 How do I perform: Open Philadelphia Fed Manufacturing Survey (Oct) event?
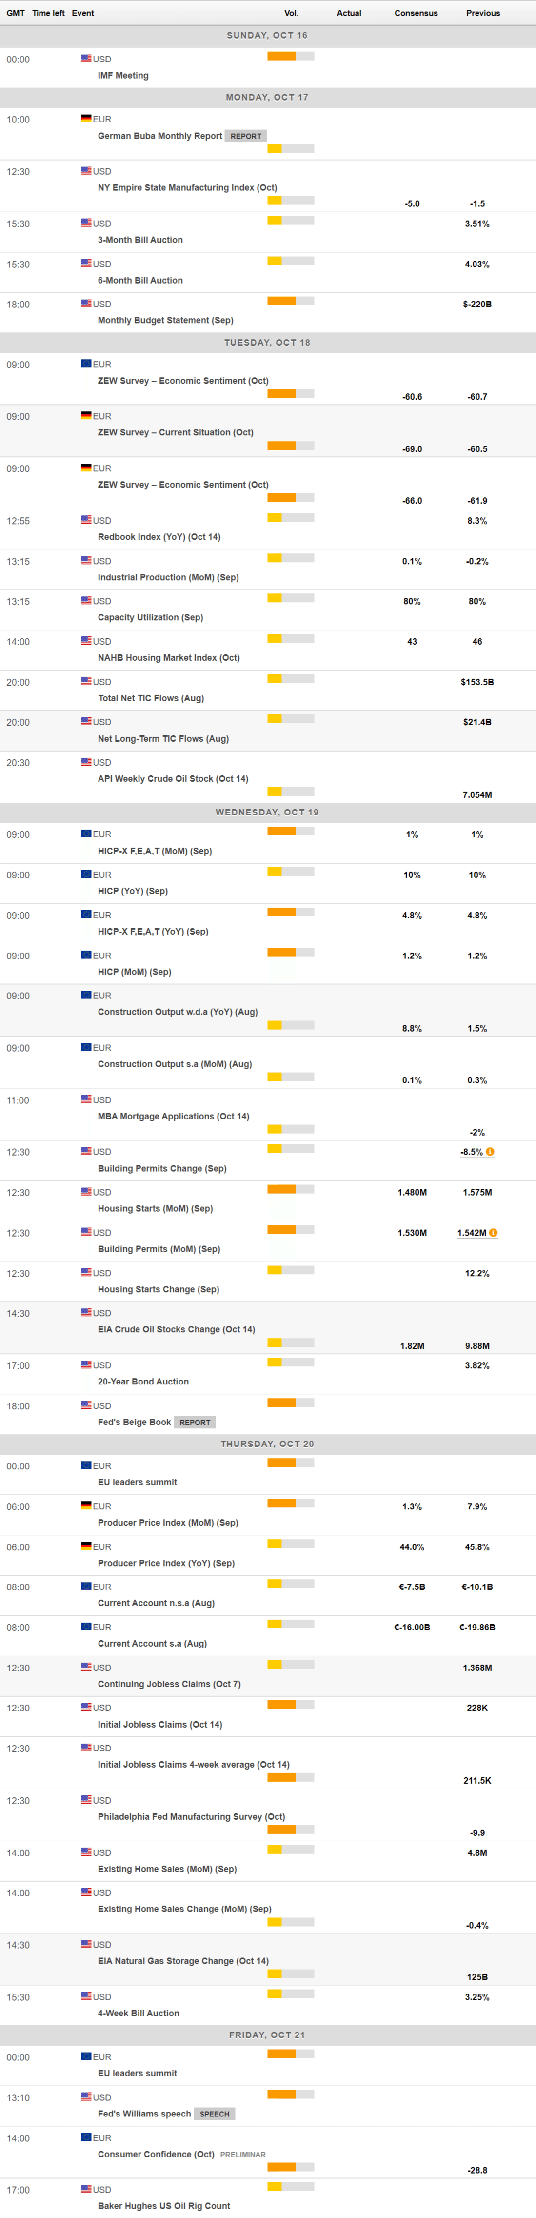[x=191, y=1817]
